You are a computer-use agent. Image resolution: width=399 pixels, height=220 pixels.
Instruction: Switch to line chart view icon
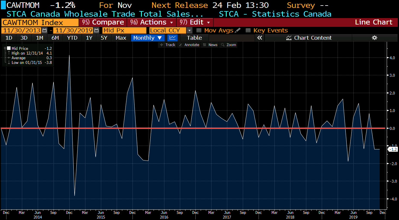173,38
